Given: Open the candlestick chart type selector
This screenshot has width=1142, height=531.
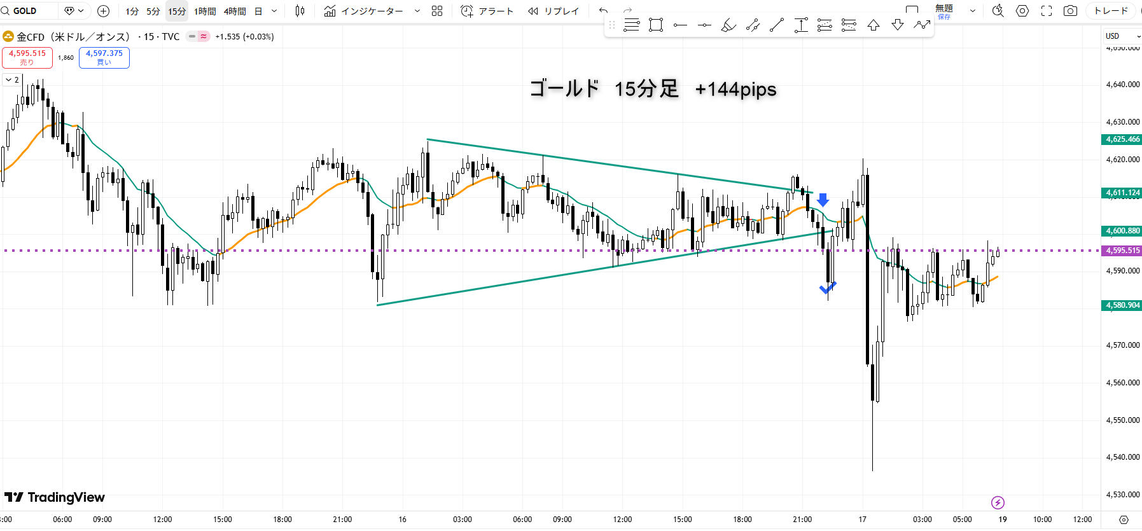Looking at the screenshot, I should [x=300, y=11].
